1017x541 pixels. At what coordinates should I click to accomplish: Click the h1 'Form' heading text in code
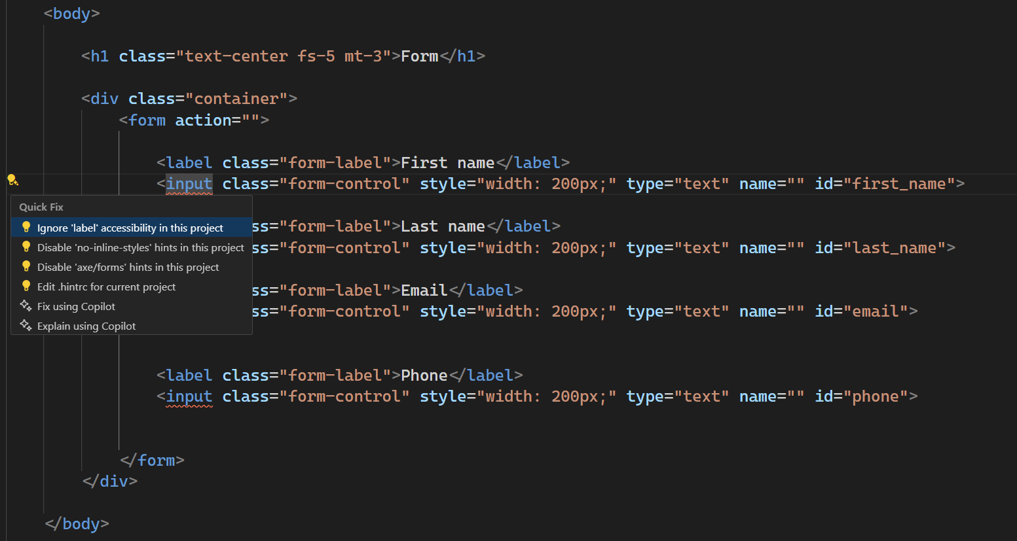(x=419, y=56)
